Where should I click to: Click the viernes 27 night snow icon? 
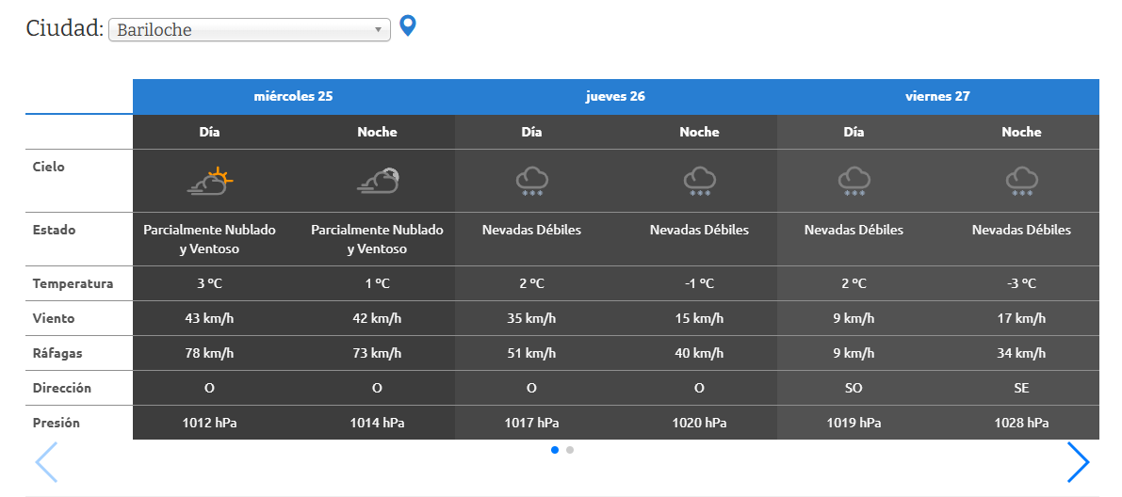coord(1021,181)
